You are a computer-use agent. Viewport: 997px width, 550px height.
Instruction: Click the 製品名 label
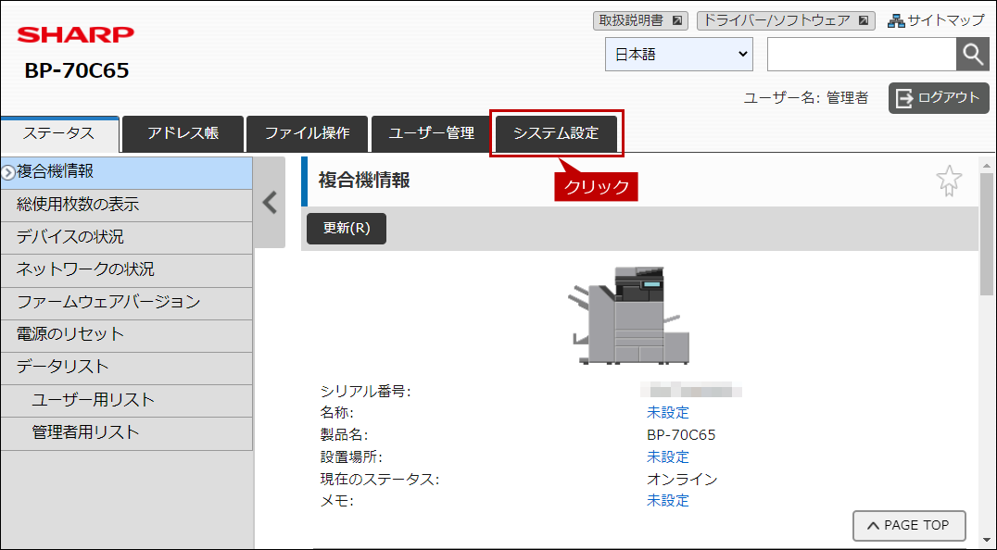(x=344, y=435)
